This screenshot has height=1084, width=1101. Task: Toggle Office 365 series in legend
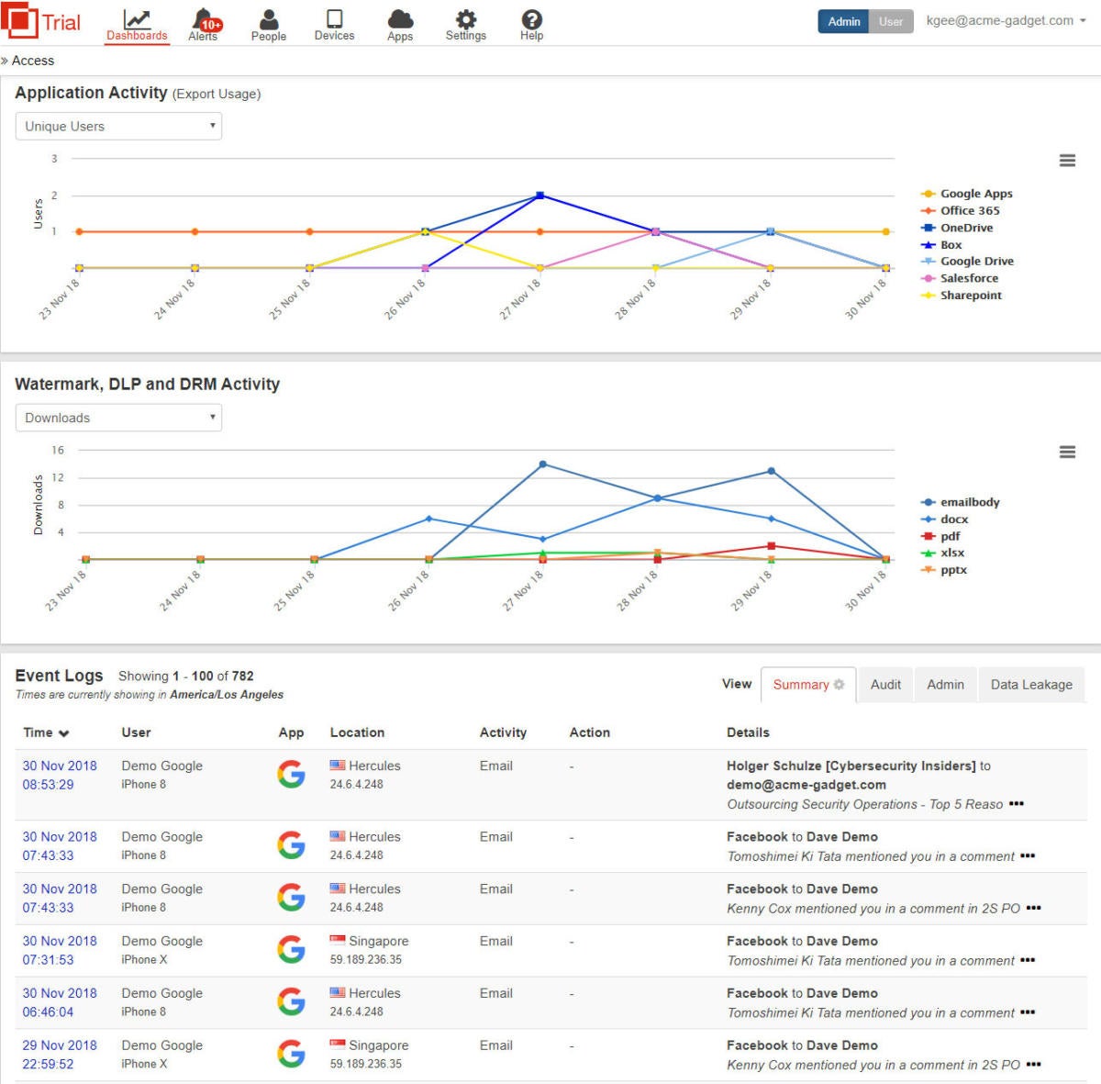(x=960, y=210)
